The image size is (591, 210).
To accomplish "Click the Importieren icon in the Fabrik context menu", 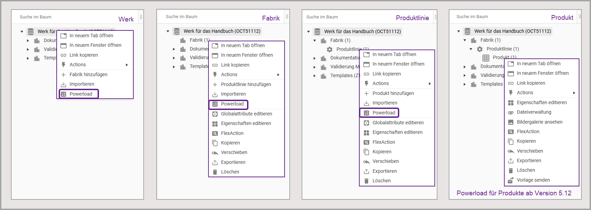I will click(215, 94).
